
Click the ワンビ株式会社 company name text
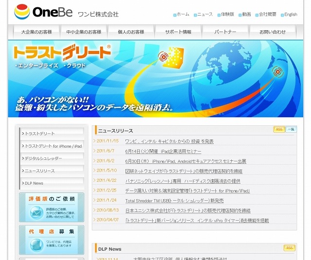98,14
